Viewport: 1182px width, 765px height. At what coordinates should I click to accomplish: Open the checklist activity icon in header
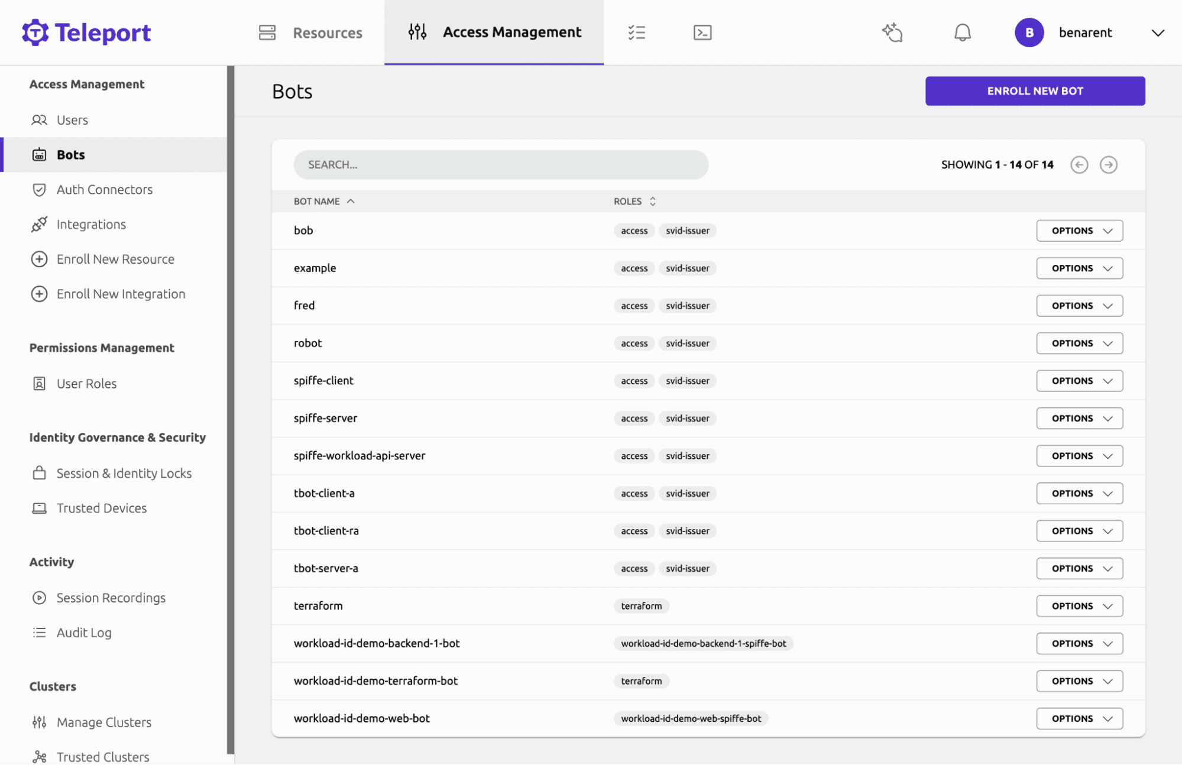click(636, 33)
